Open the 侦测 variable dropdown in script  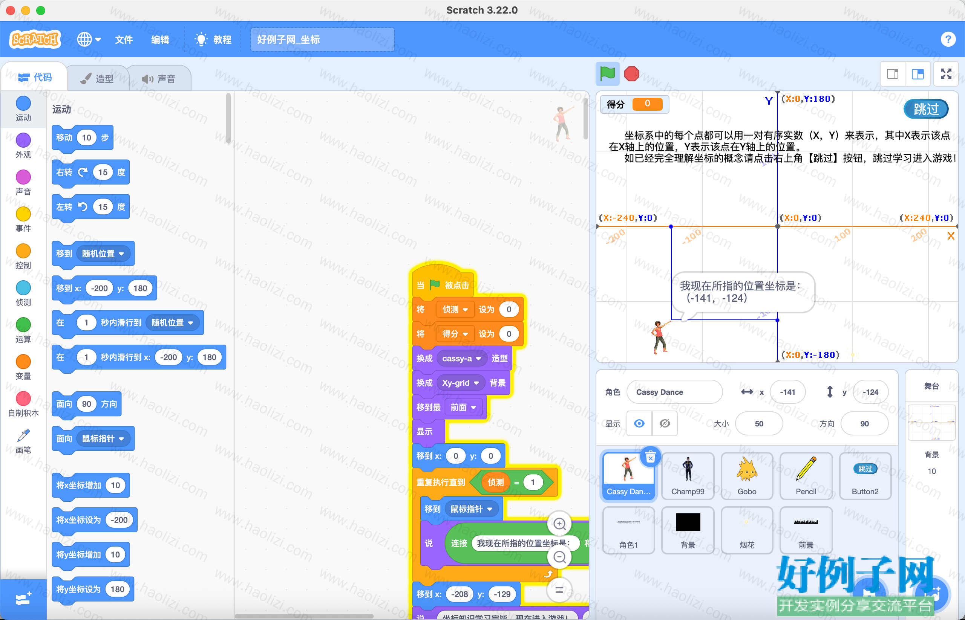point(455,309)
